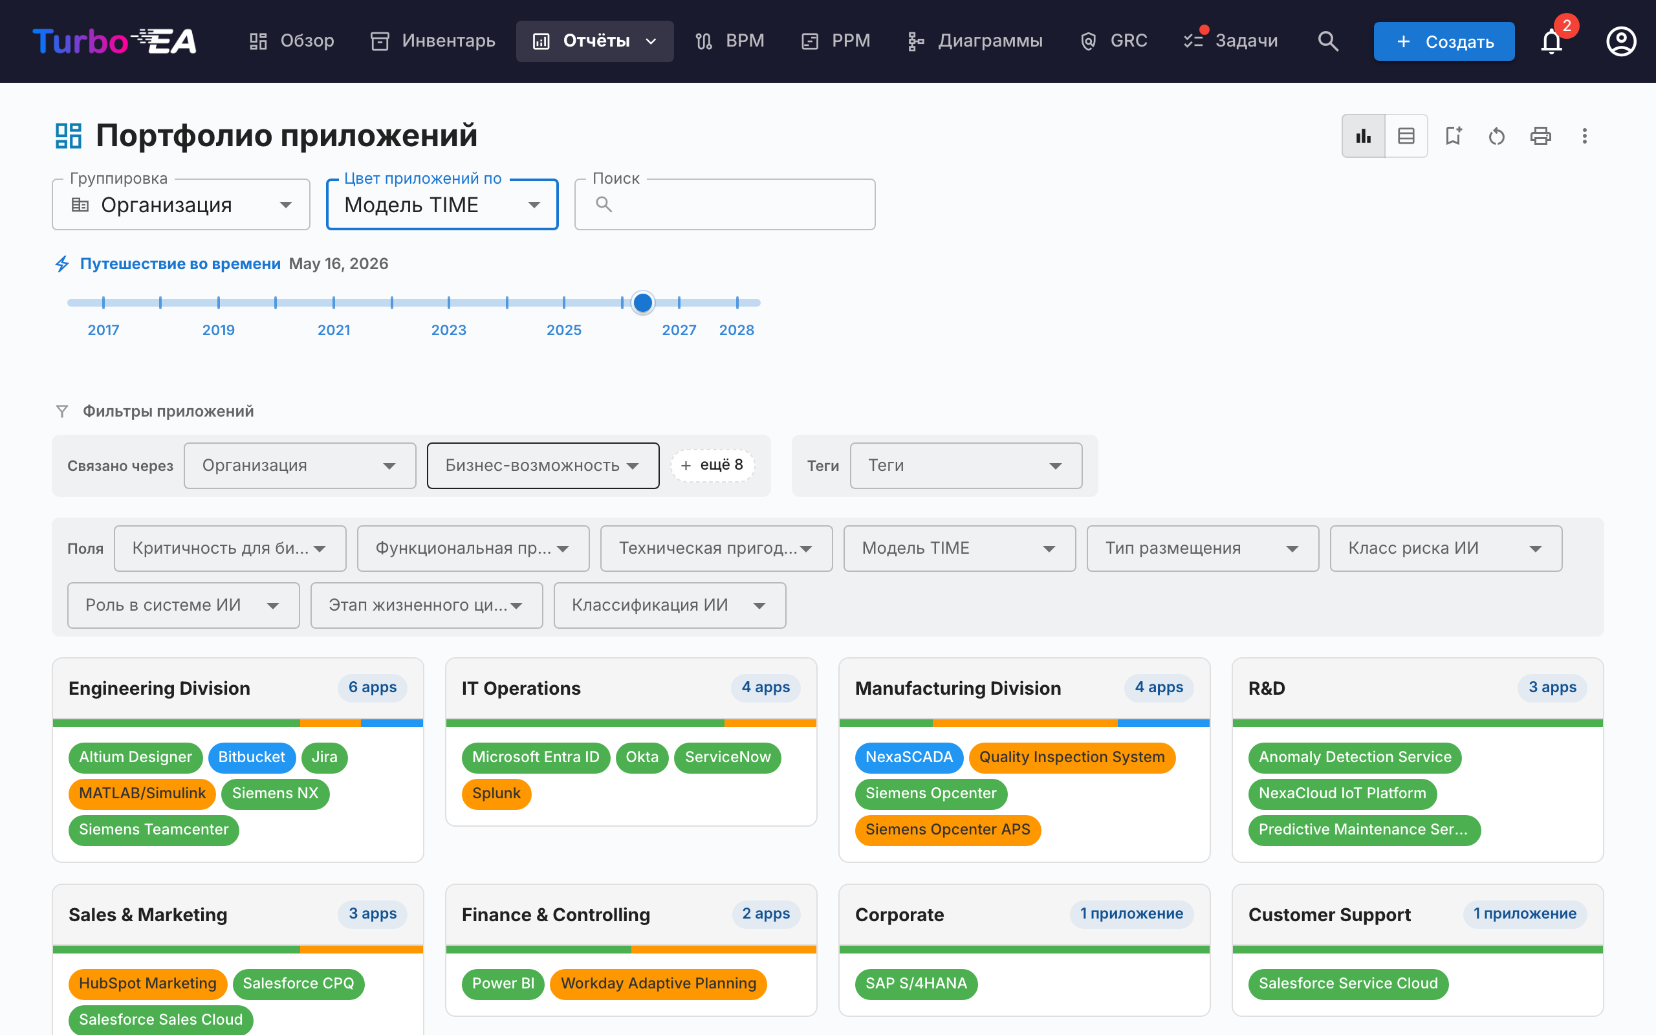Open the Модель TIME field filter
This screenshot has height=1035, width=1656.
pyautogui.click(x=959, y=549)
